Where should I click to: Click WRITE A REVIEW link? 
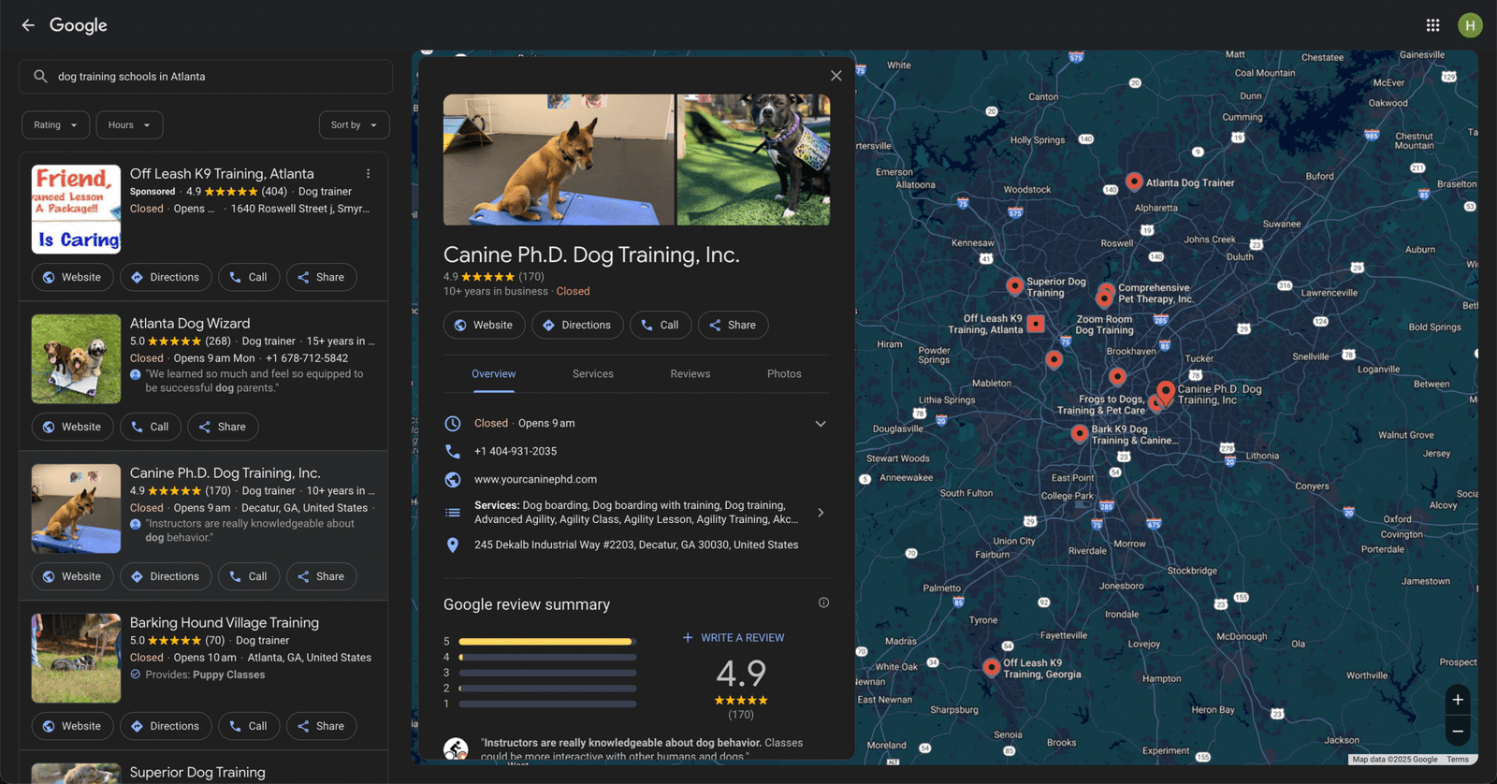pos(734,638)
